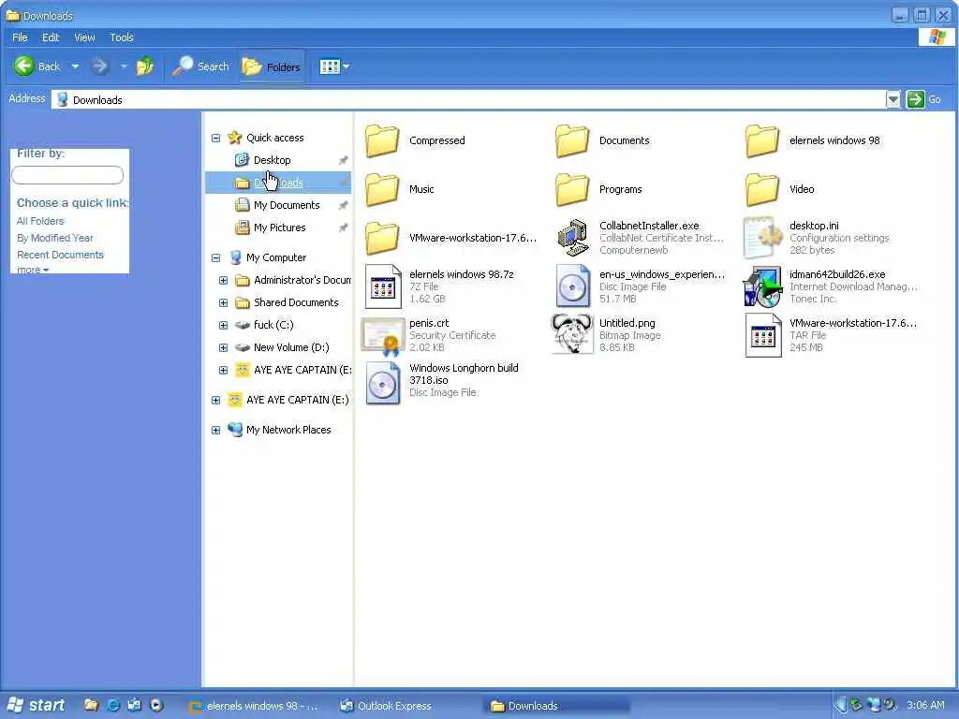
Task: Select the VMware-workstation folder icon
Action: pos(382,238)
